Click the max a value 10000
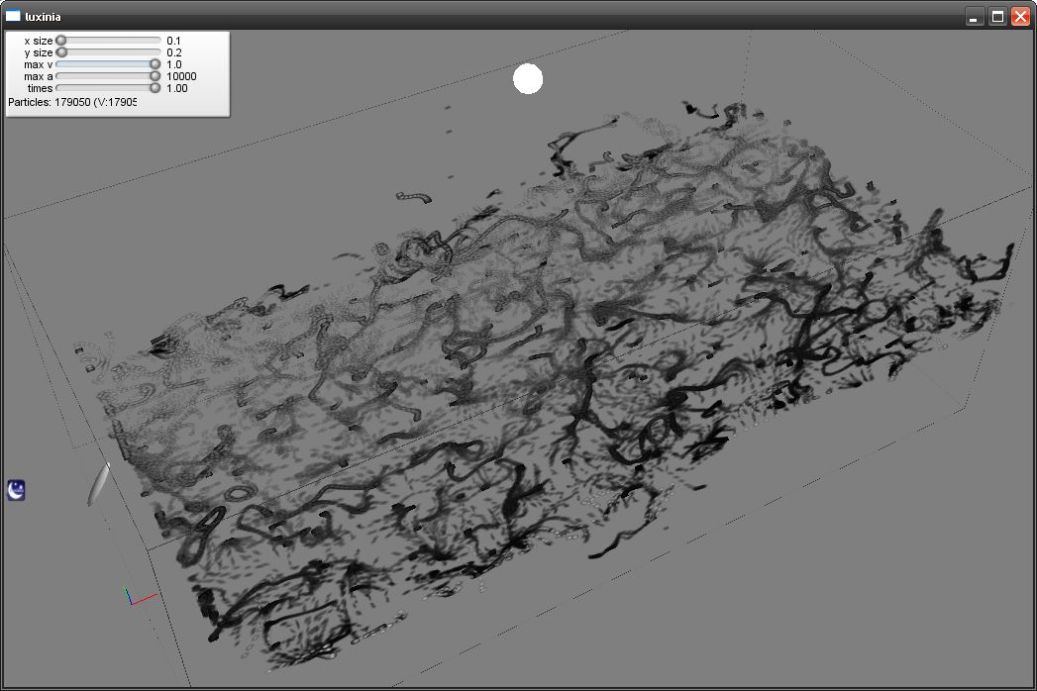The height and width of the screenshot is (691, 1037). 181,76
